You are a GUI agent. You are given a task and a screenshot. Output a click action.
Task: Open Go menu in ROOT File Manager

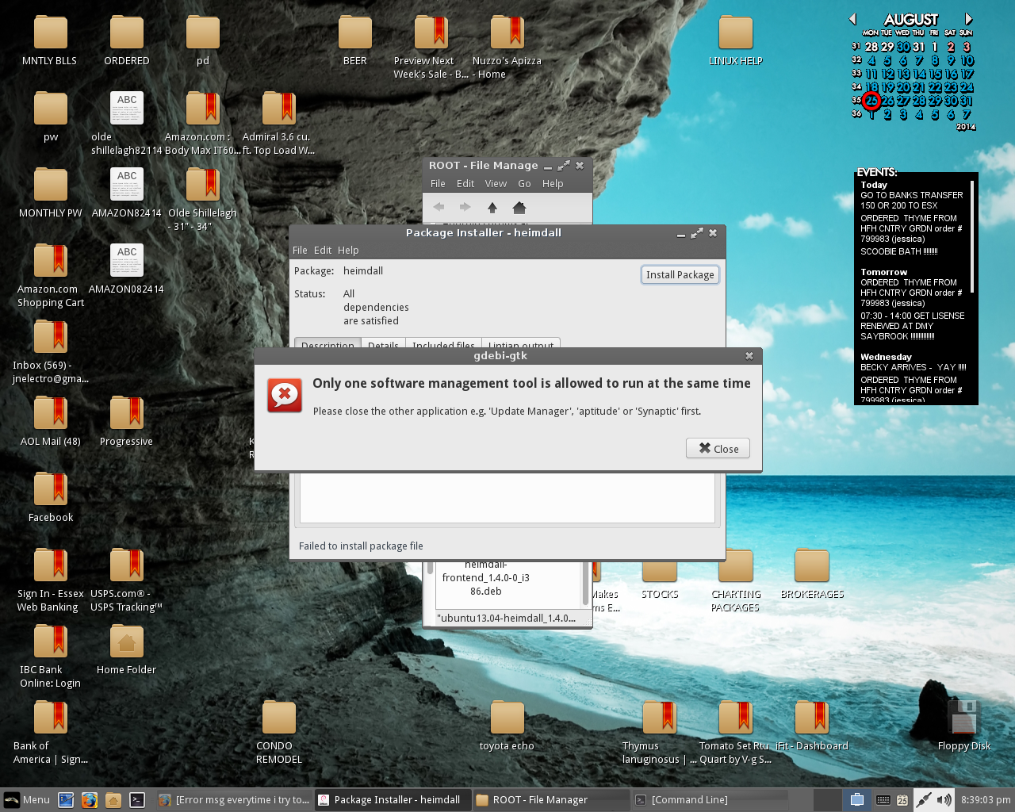524,183
